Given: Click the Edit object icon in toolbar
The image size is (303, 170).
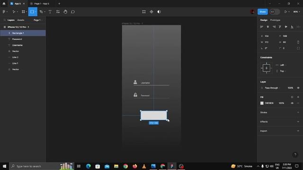Looking at the screenshot, I should pyautogui.click(x=144, y=12).
